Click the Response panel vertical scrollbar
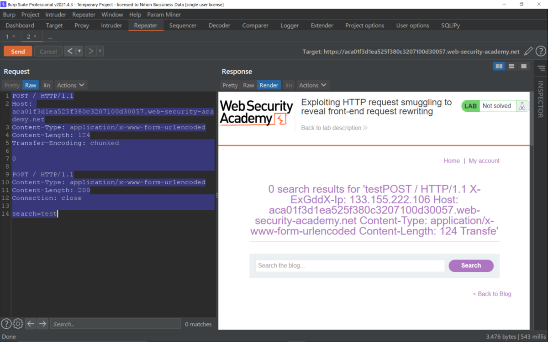This screenshot has width=548, height=342. (x=532, y=119)
